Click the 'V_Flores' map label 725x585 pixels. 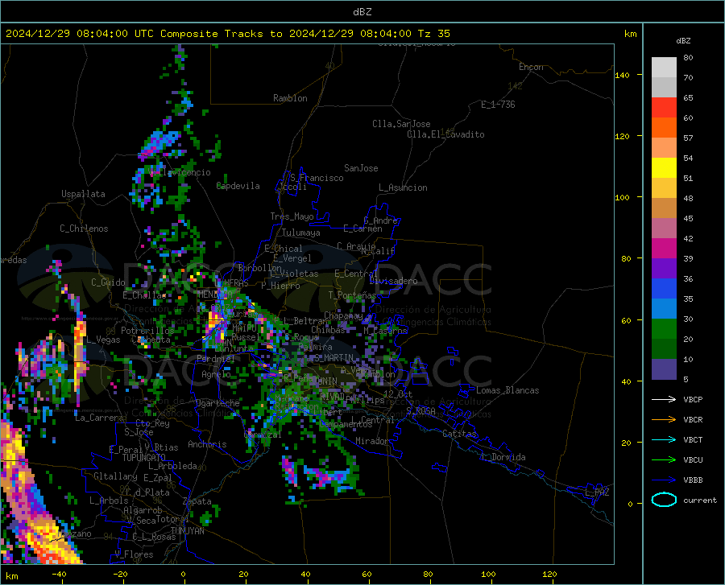click(134, 554)
